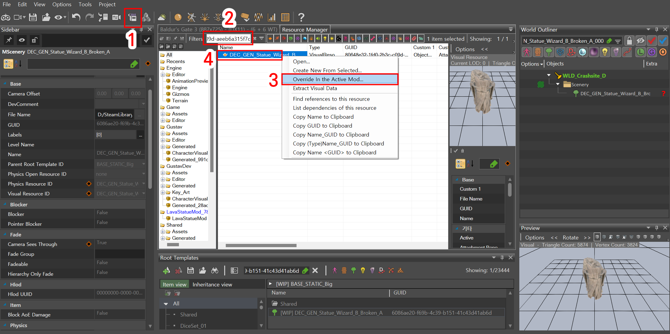The image size is (670, 334).
Task: Open the Options dropdown in World Outliner
Action: pyautogui.click(x=532, y=64)
